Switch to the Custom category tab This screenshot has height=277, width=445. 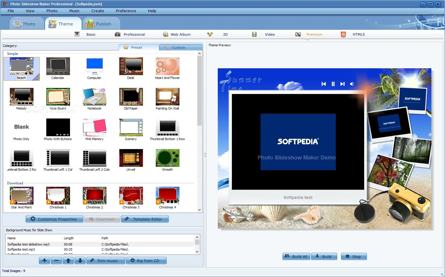(x=181, y=48)
